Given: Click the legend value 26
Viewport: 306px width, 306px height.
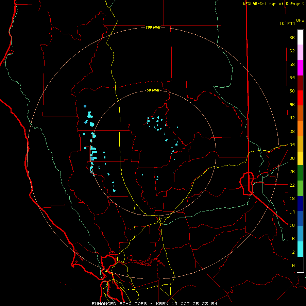Looking at the screenshot, I should (292, 172).
